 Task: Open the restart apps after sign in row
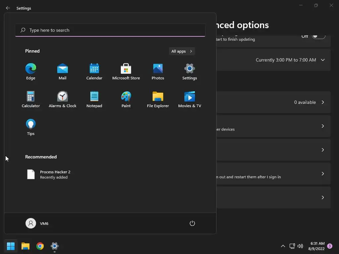[x=273, y=174]
